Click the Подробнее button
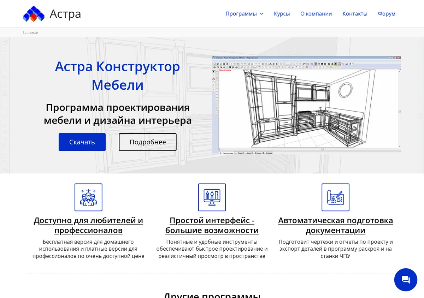 148,142
